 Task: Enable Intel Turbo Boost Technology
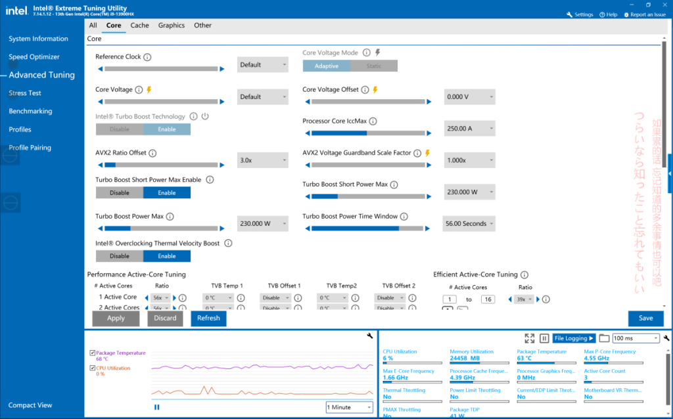[x=167, y=129]
